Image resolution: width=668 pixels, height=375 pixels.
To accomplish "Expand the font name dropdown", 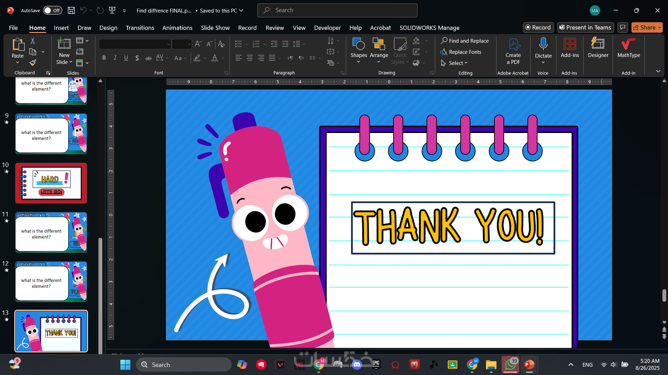I will click(168, 44).
